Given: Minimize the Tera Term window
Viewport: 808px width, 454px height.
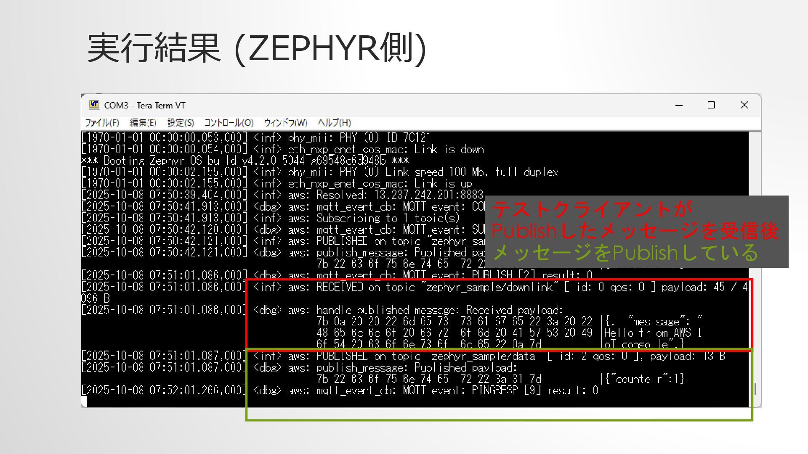Looking at the screenshot, I should tap(679, 105).
